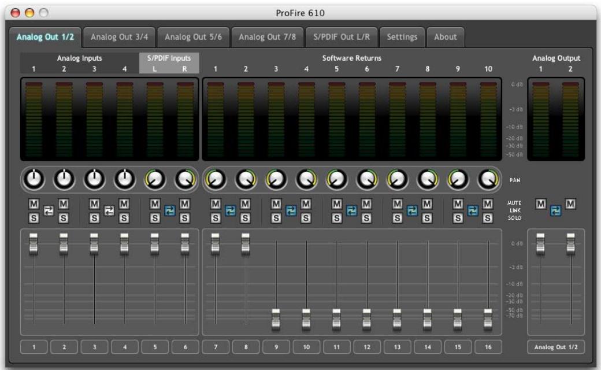Unlink Software Returns 7 and 8

click(x=412, y=210)
